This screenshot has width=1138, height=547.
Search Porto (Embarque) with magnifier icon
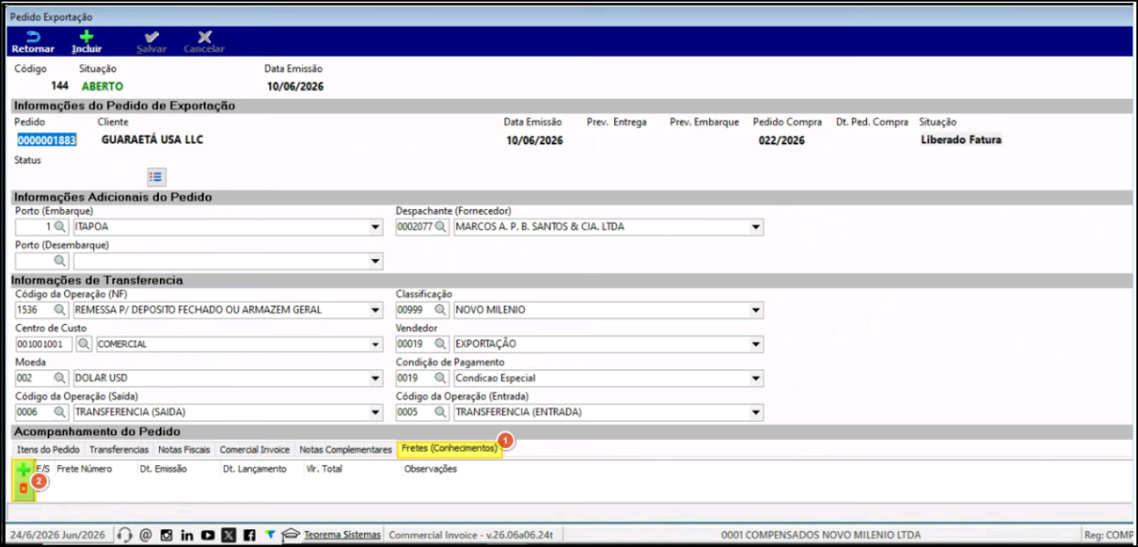(x=60, y=228)
